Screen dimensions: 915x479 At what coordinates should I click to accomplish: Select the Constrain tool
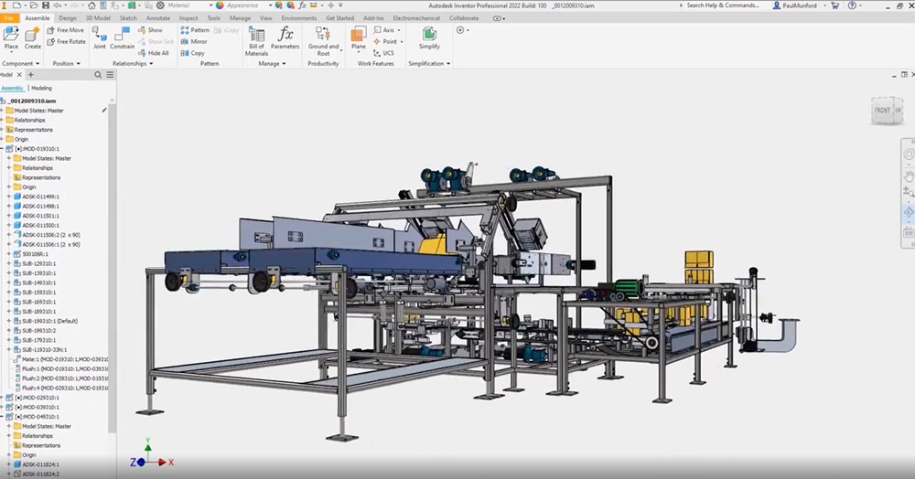pos(122,37)
